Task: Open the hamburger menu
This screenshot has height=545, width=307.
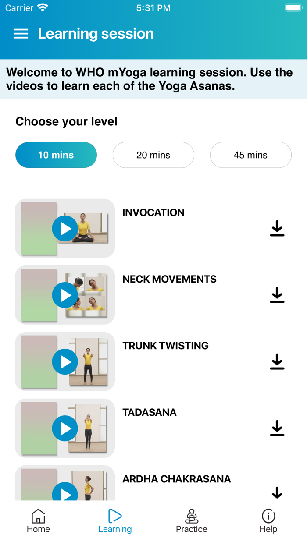Action: tap(21, 34)
